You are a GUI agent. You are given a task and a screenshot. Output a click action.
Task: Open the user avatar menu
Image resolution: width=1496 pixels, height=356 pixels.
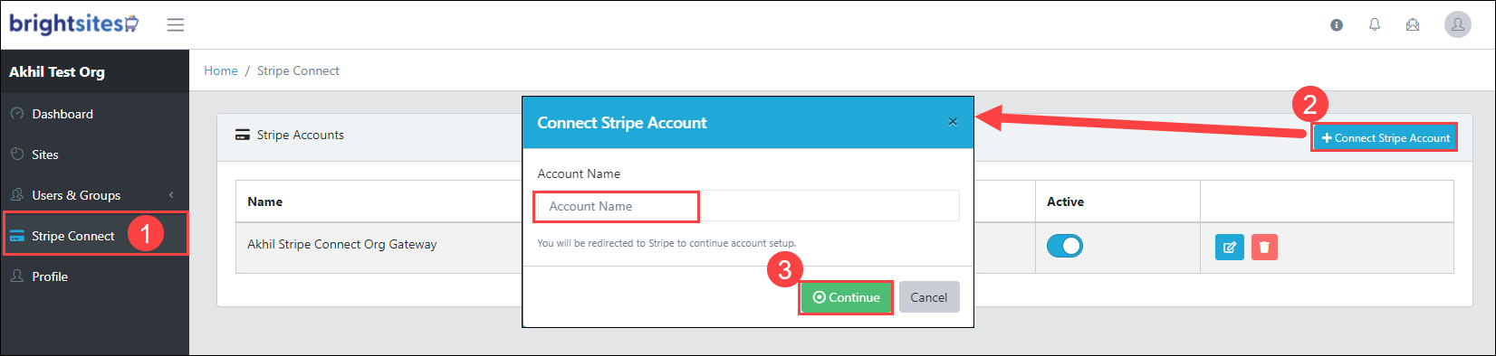(x=1458, y=25)
